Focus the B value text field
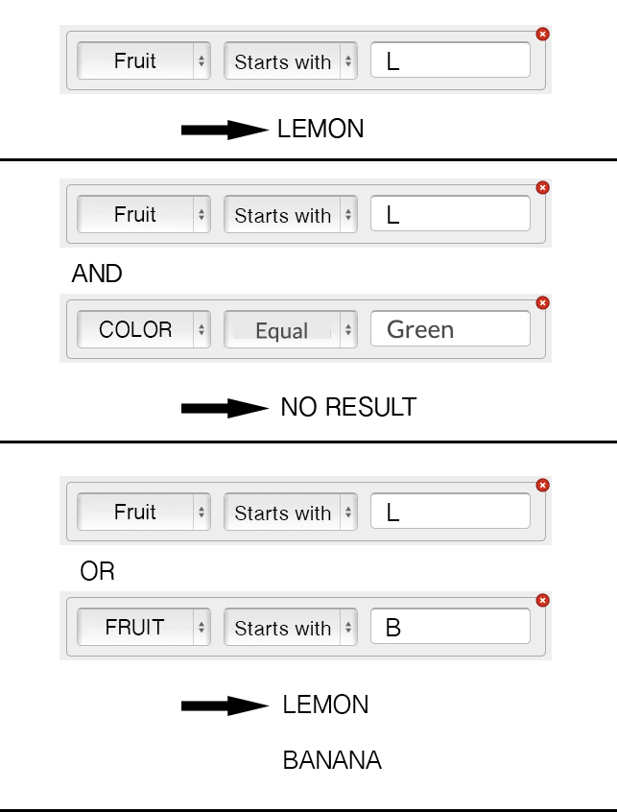617x812 pixels. click(450, 627)
